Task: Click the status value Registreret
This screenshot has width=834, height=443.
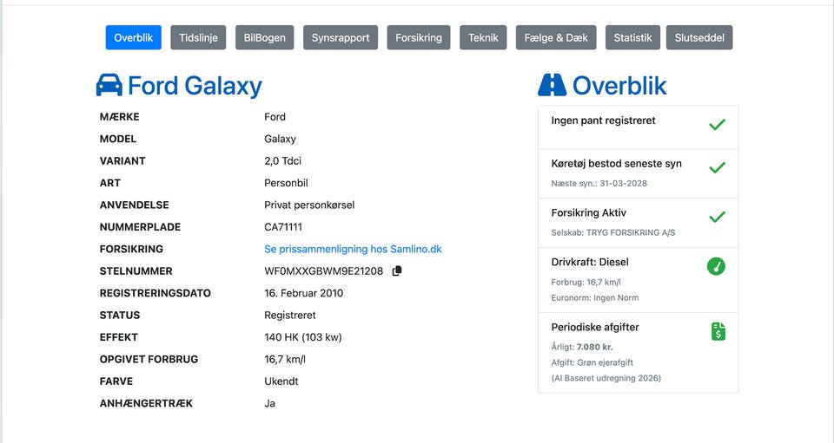Action: pos(290,316)
